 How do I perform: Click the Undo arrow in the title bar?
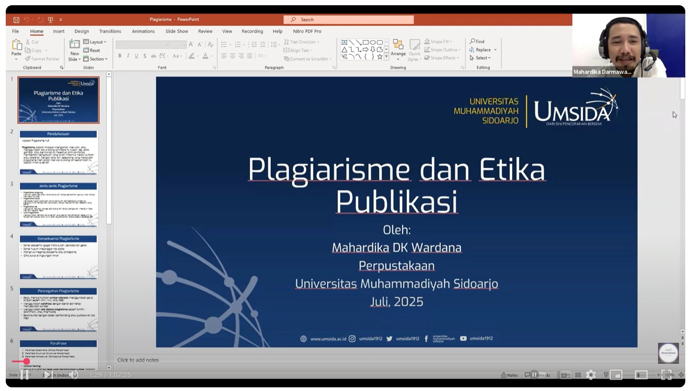(26, 19)
